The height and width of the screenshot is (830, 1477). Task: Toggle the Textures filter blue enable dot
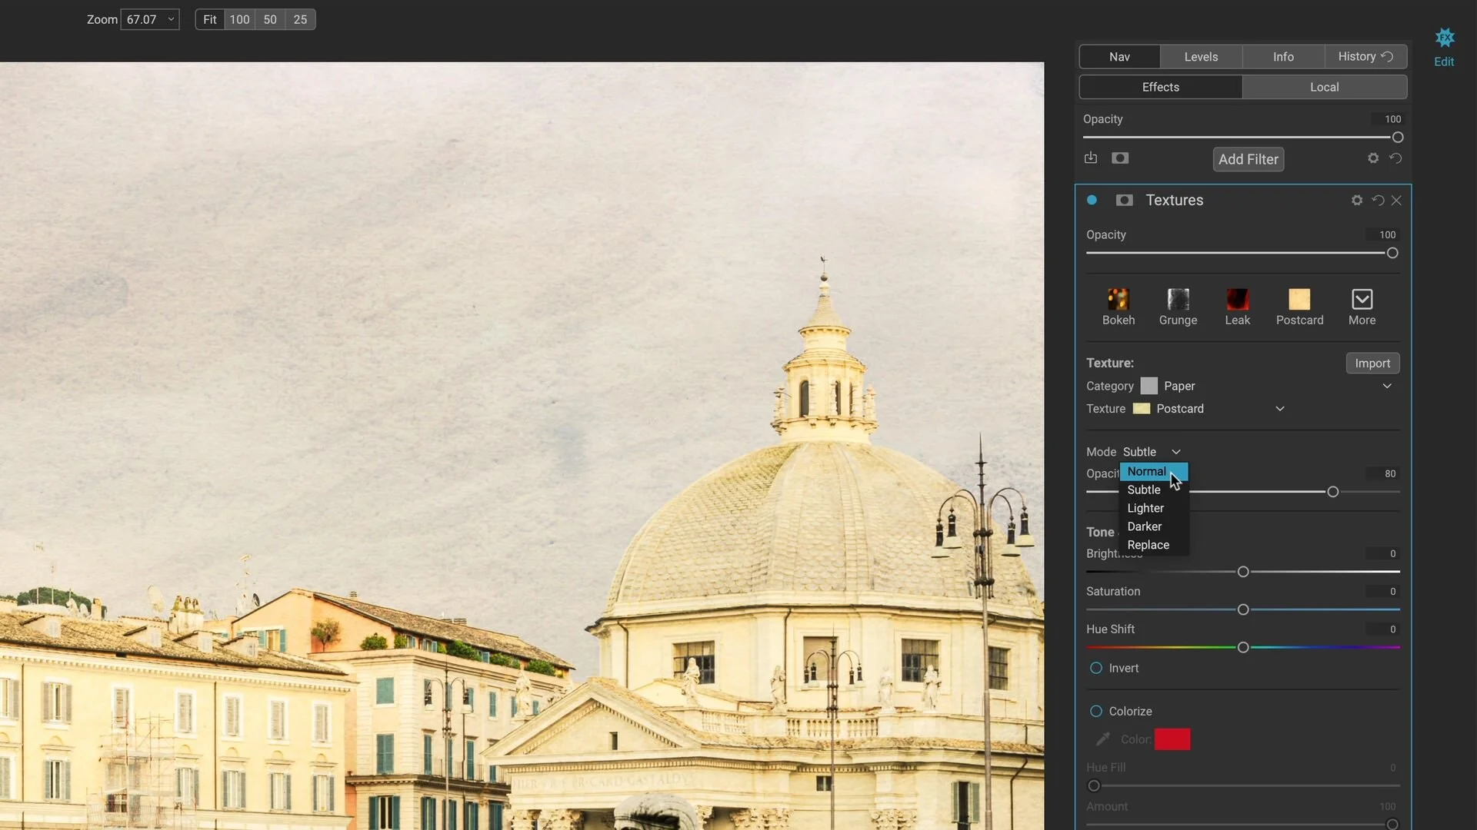(1092, 200)
